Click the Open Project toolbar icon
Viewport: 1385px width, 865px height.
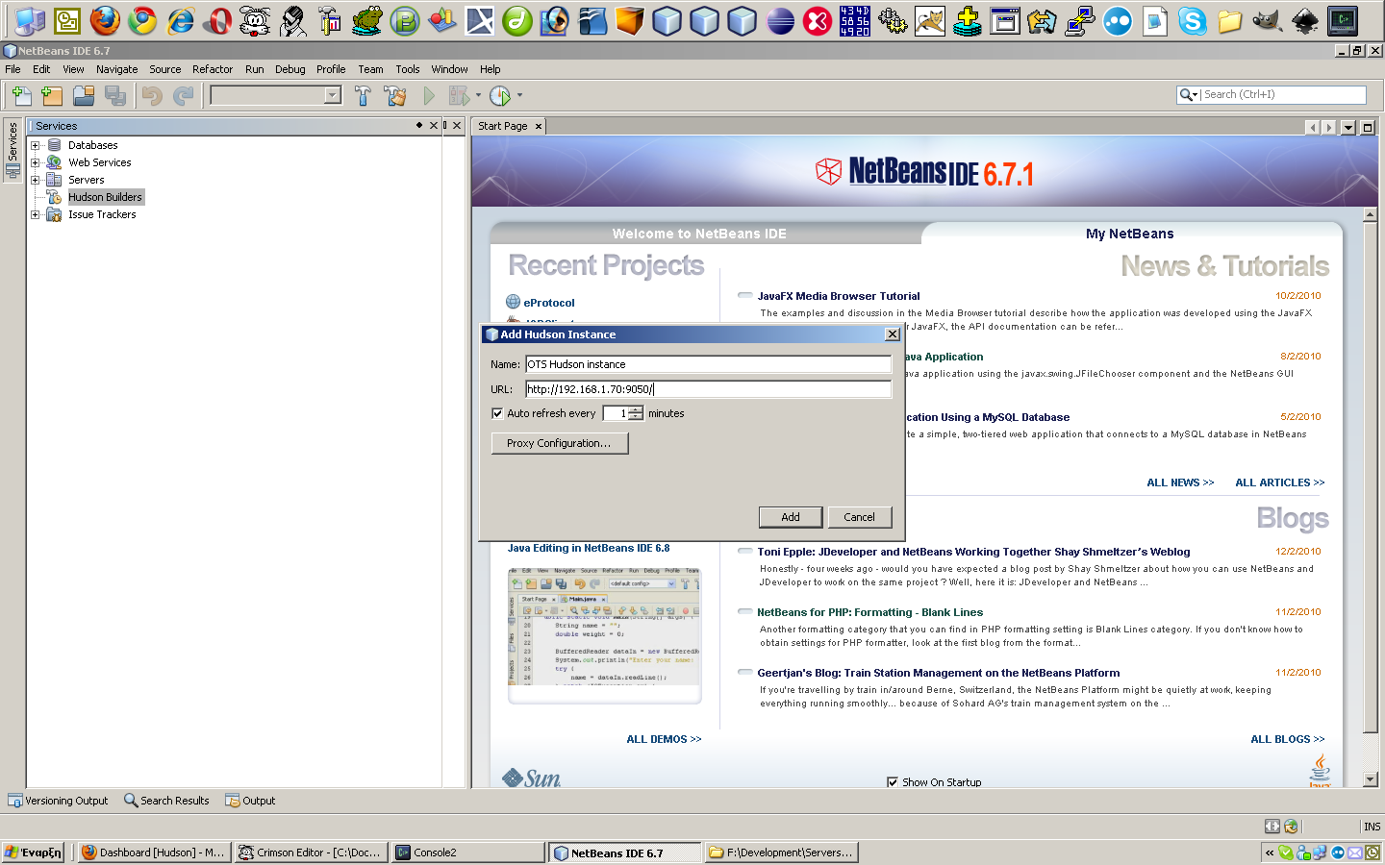(x=84, y=95)
